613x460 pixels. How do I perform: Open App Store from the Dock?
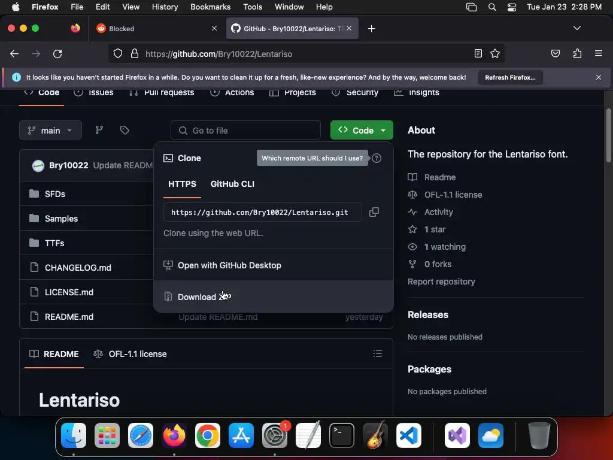(x=241, y=435)
